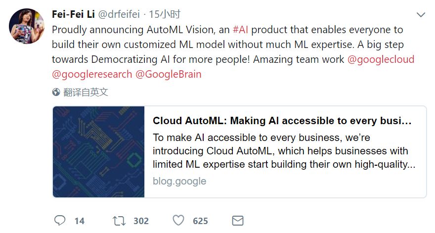Screen dimensions: 435x233
Task: Open the @drfeifei username handle
Action: coord(119,14)
